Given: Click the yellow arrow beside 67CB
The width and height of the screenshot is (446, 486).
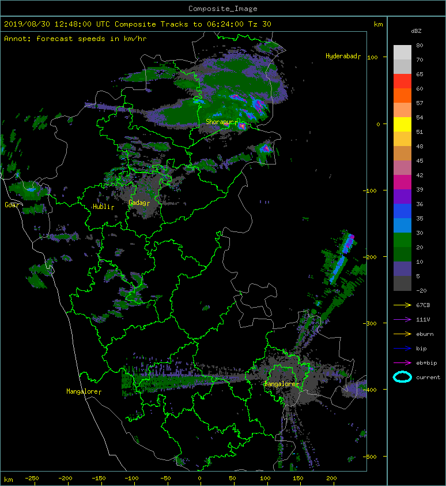Looking at the screenshot, I should 402,305.
